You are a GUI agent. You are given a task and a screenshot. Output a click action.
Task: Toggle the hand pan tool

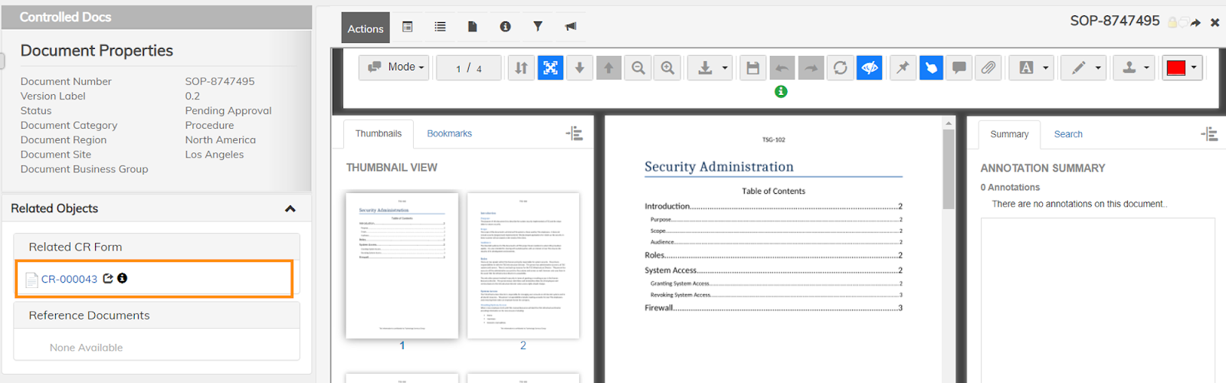click(930, 68)
